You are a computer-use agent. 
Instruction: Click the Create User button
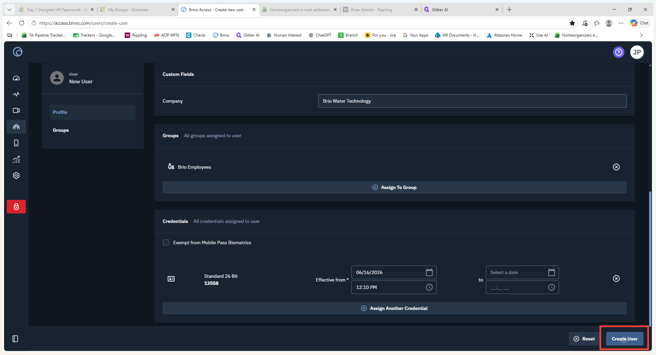pos(624,339)
